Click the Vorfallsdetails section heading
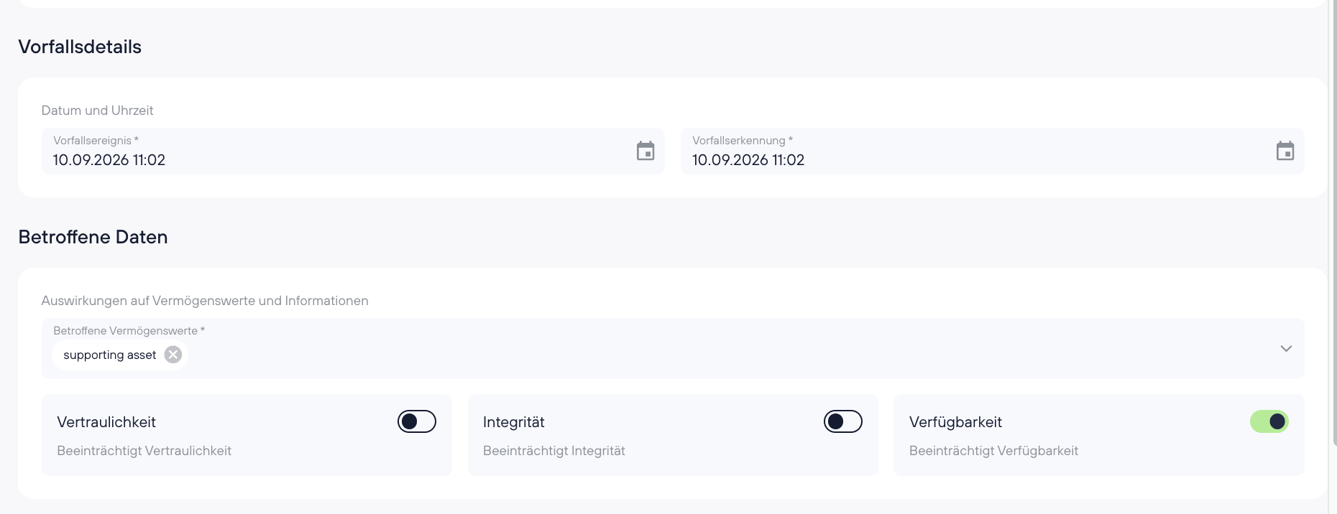The image size is (1337, 514). 80,47
